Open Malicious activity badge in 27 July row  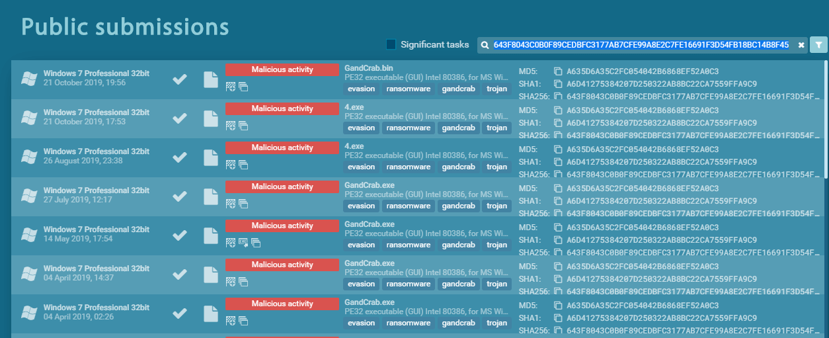(x=282, y=187)
